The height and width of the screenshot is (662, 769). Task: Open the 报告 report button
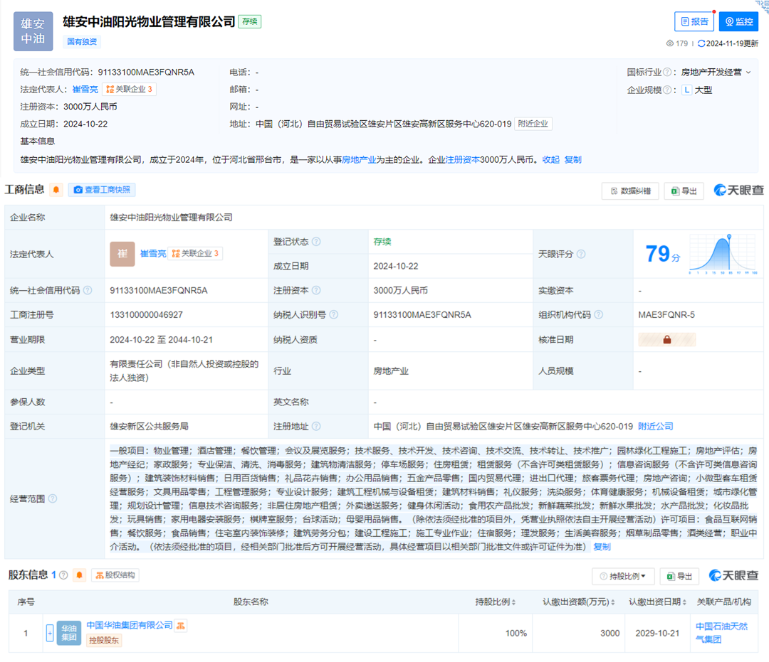coord(694,21)
